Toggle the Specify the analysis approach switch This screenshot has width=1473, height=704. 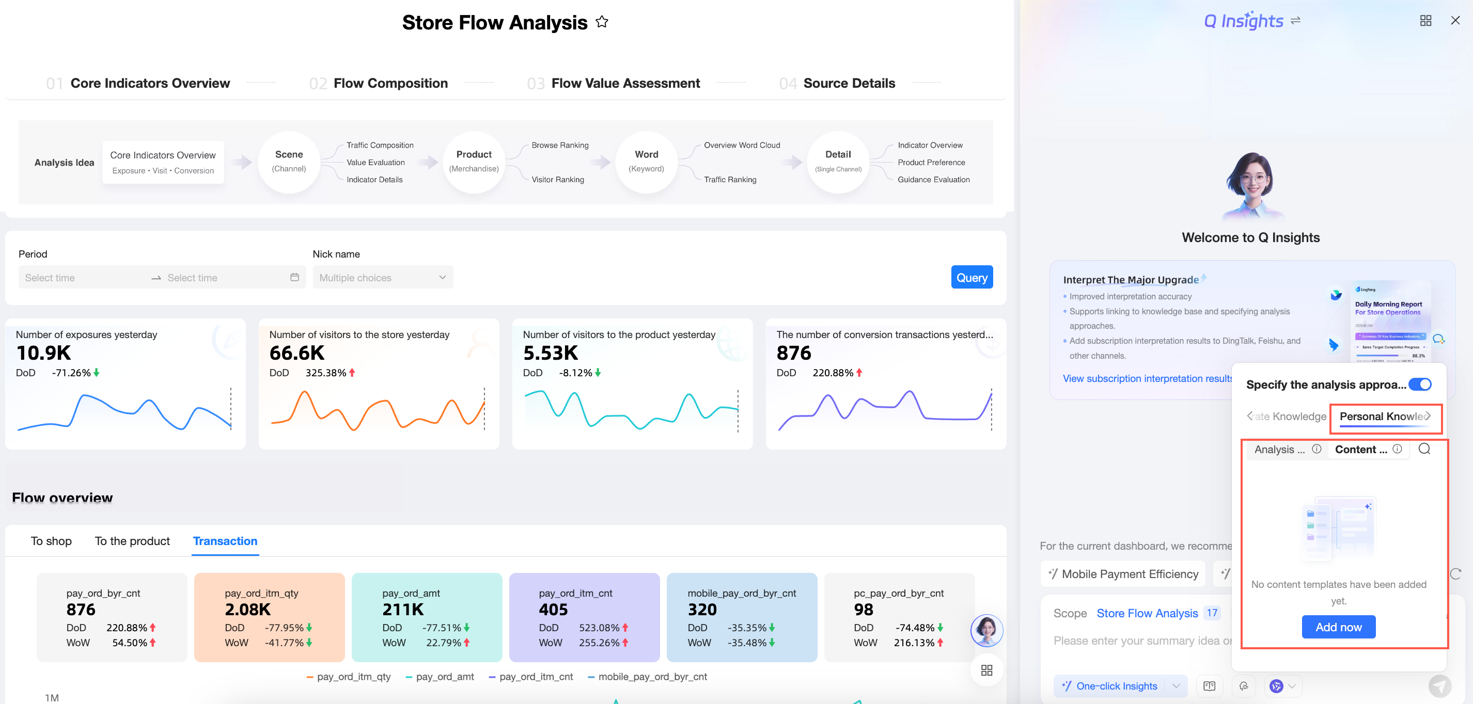click(x=1420, y=385)
